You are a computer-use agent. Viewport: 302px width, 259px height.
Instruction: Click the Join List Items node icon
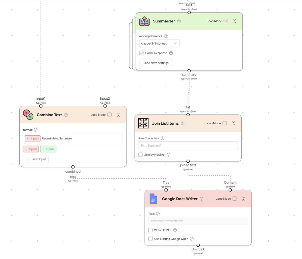(143, 123)
